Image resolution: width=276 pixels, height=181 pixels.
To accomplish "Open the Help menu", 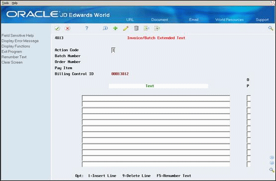I will [x=14, y=3].
